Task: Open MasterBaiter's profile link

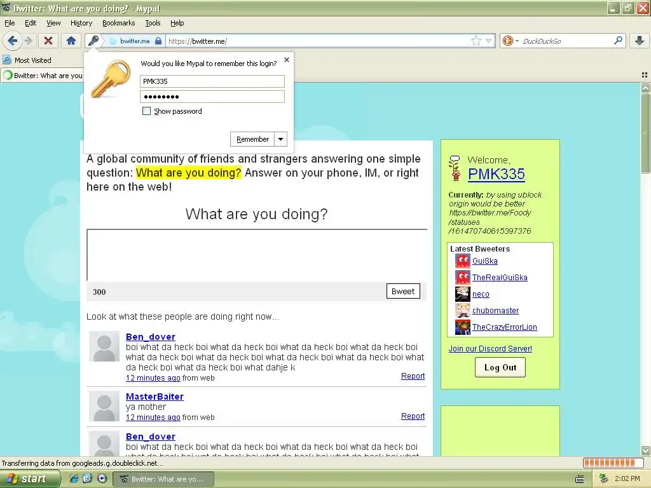Action: (154, 396)
